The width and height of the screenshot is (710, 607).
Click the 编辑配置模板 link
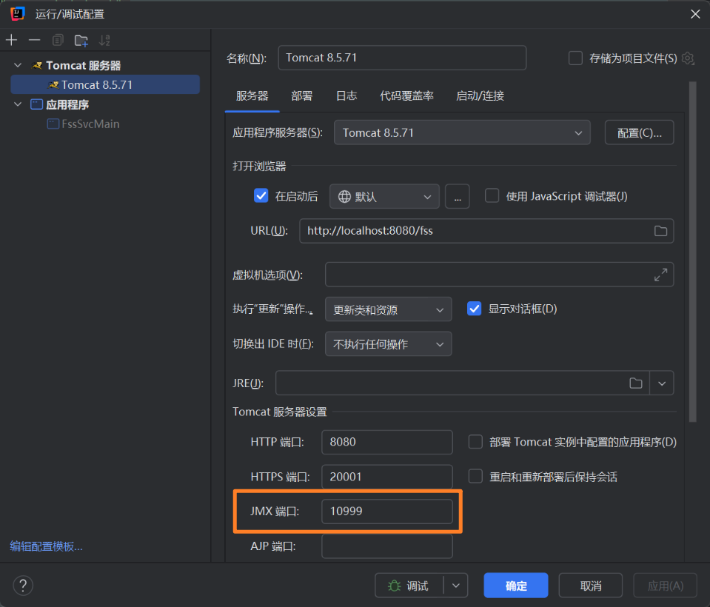(x=46, y=546)
